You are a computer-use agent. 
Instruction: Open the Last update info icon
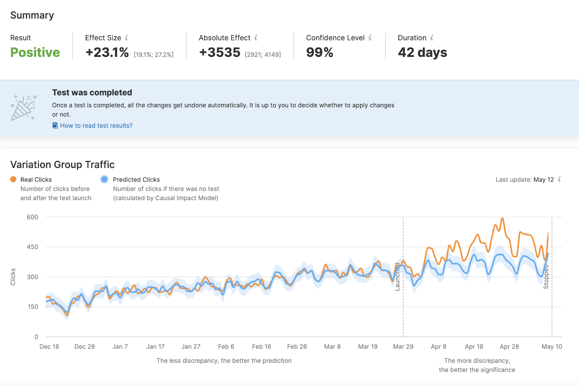point(559,179)
